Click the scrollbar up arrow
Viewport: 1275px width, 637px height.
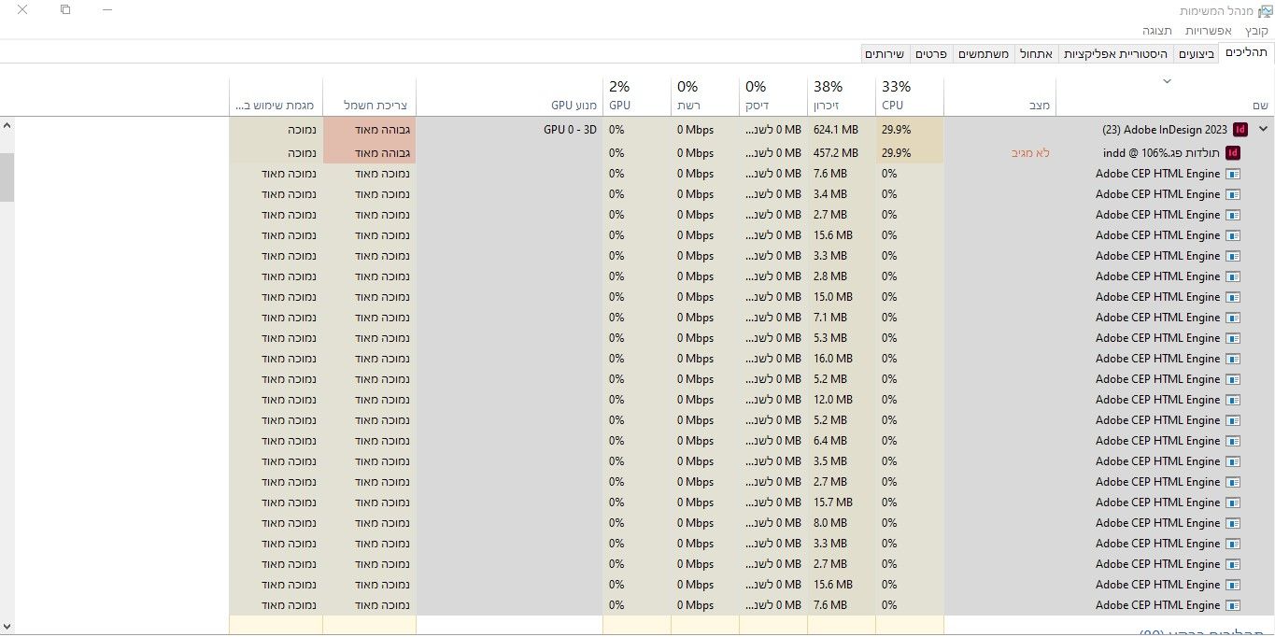pos(7,125)
